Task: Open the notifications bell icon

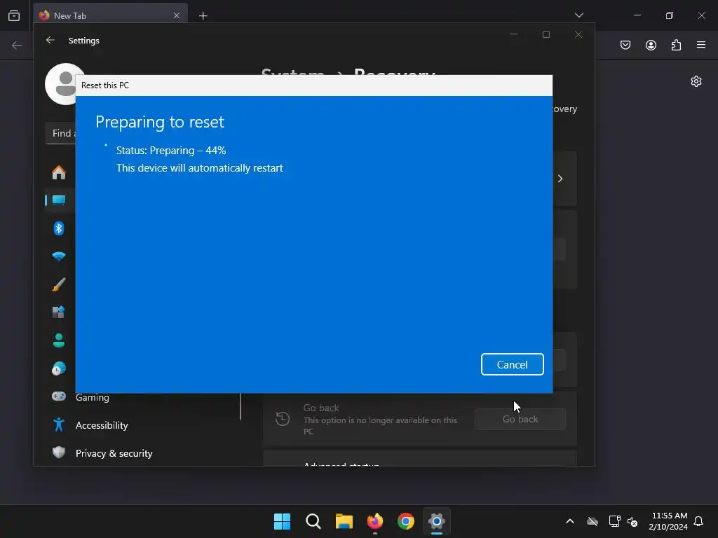Action: click(x=698, y=521)
